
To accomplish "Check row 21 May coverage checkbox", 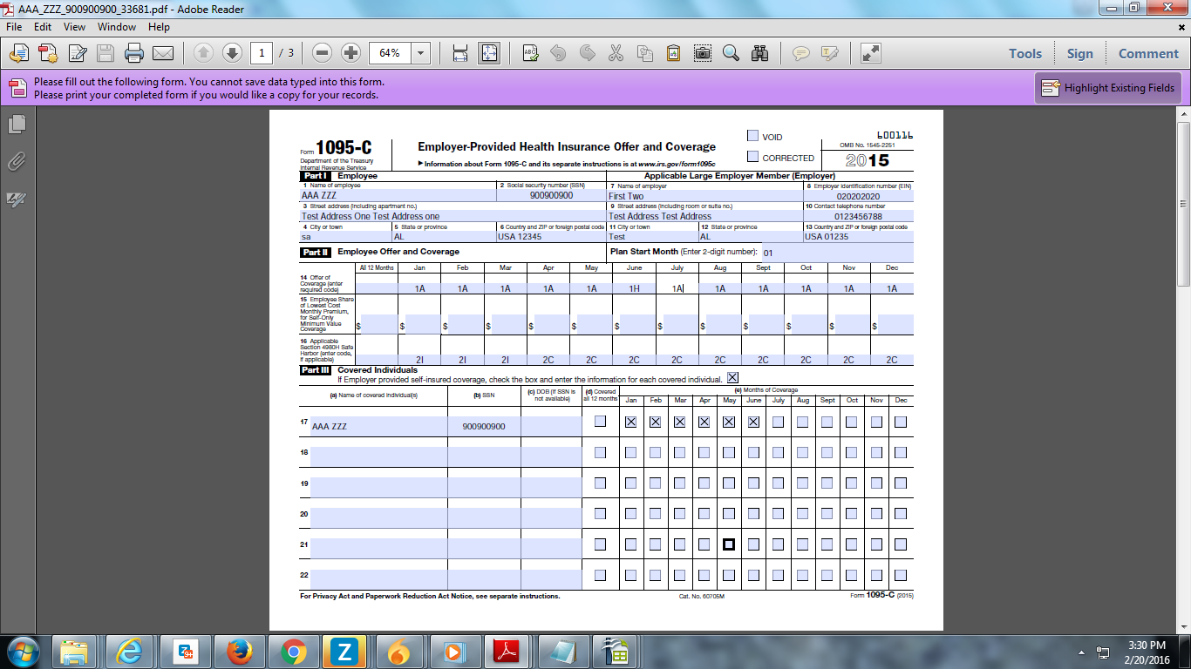I will 729,544.
